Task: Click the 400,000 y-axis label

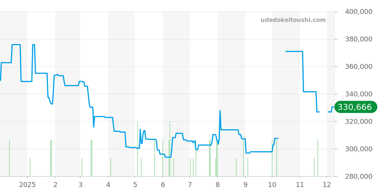Action: [x=358, y=12]
